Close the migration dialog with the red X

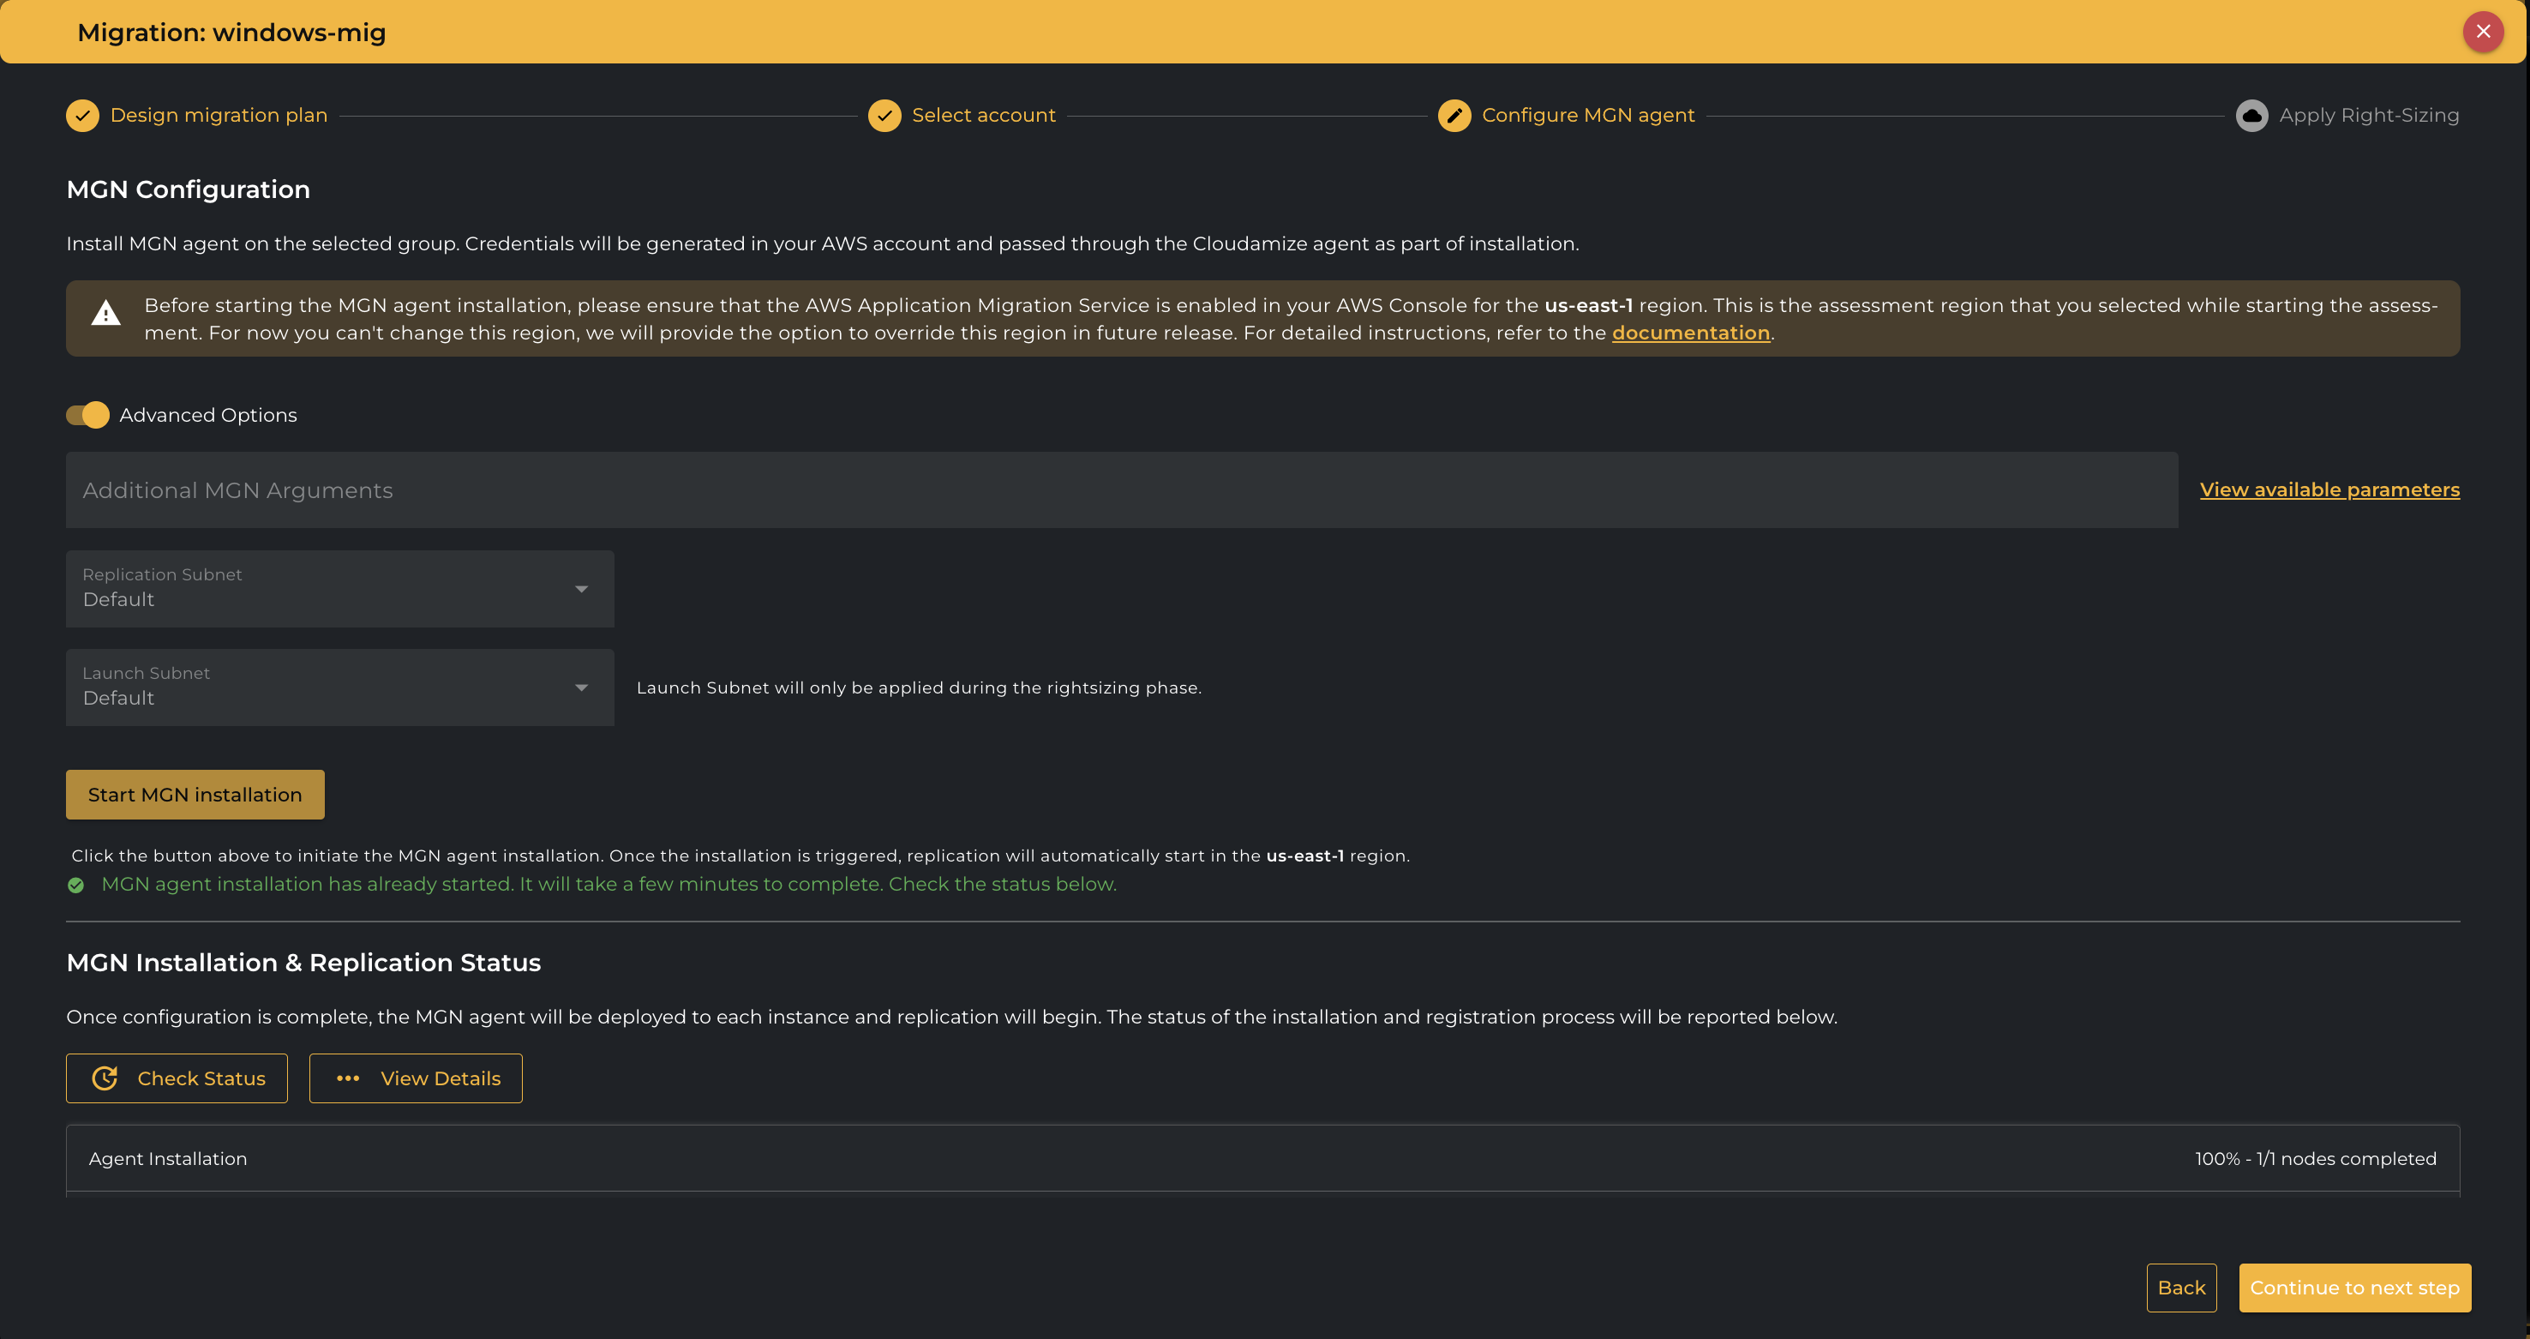pyautogui.click(x=2483, y=32)
